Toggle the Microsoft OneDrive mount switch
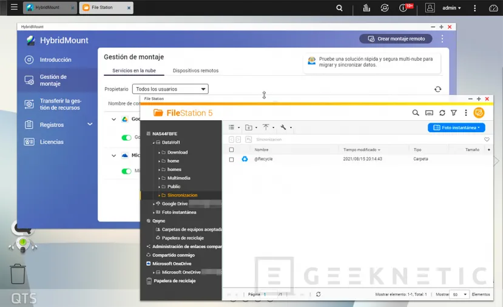The width and height of the screenshot is (503, 307). (126, 171)
